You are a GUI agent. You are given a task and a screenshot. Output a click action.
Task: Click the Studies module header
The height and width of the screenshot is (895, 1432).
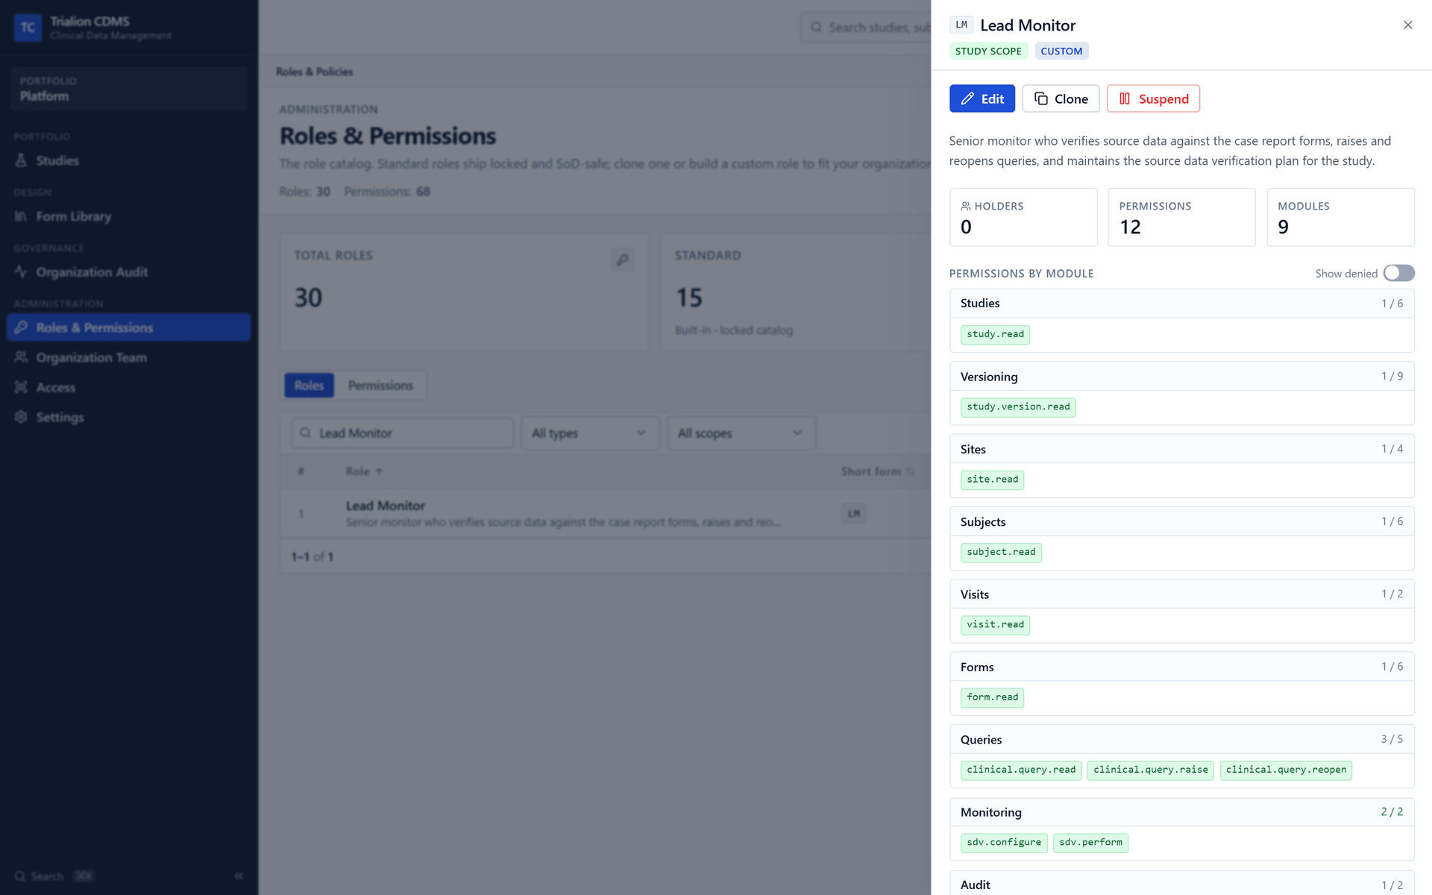click(x=1181, y=304)
